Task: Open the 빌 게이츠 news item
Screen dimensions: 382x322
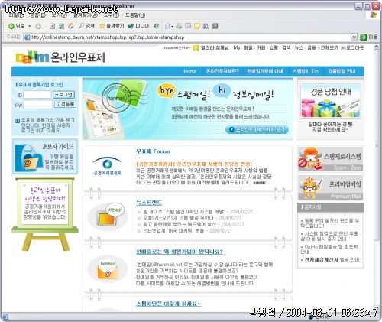Action: click(x=184, y=212)
